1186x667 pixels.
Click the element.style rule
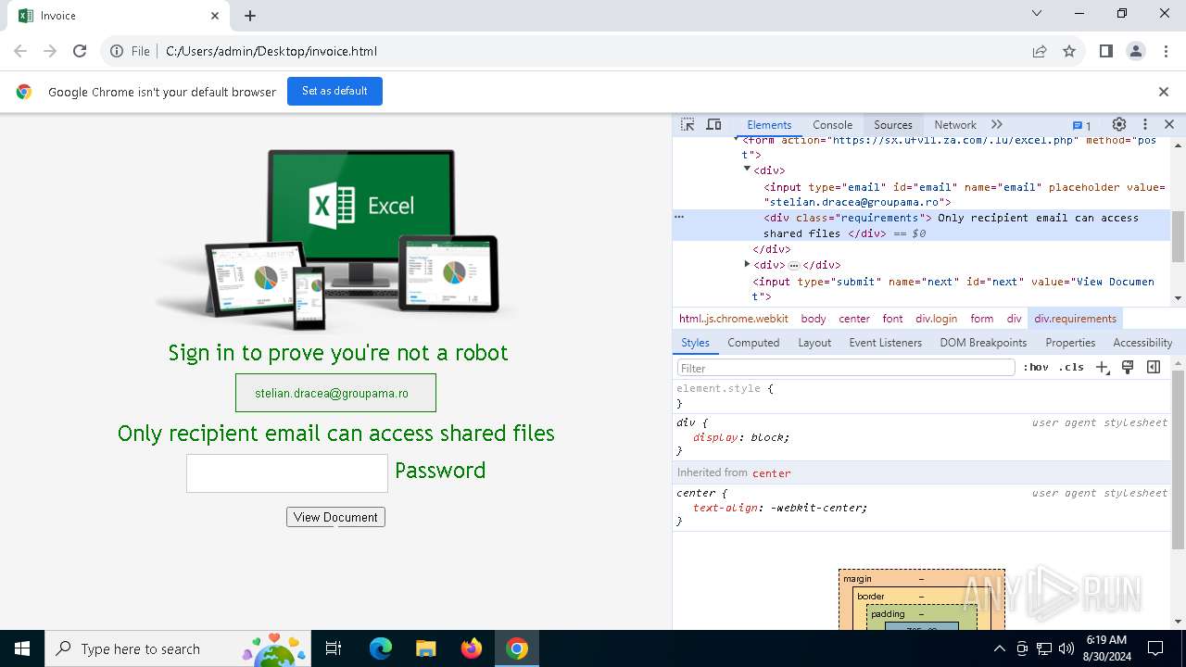click(718, 389)
